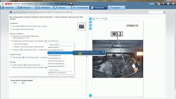
Task: Open menu icon beside Component Fresh-air blower motor
Action: tap(21, 50)
